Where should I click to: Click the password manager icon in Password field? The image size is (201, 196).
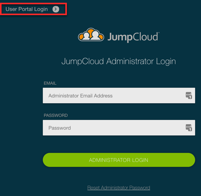click(189, 128)
